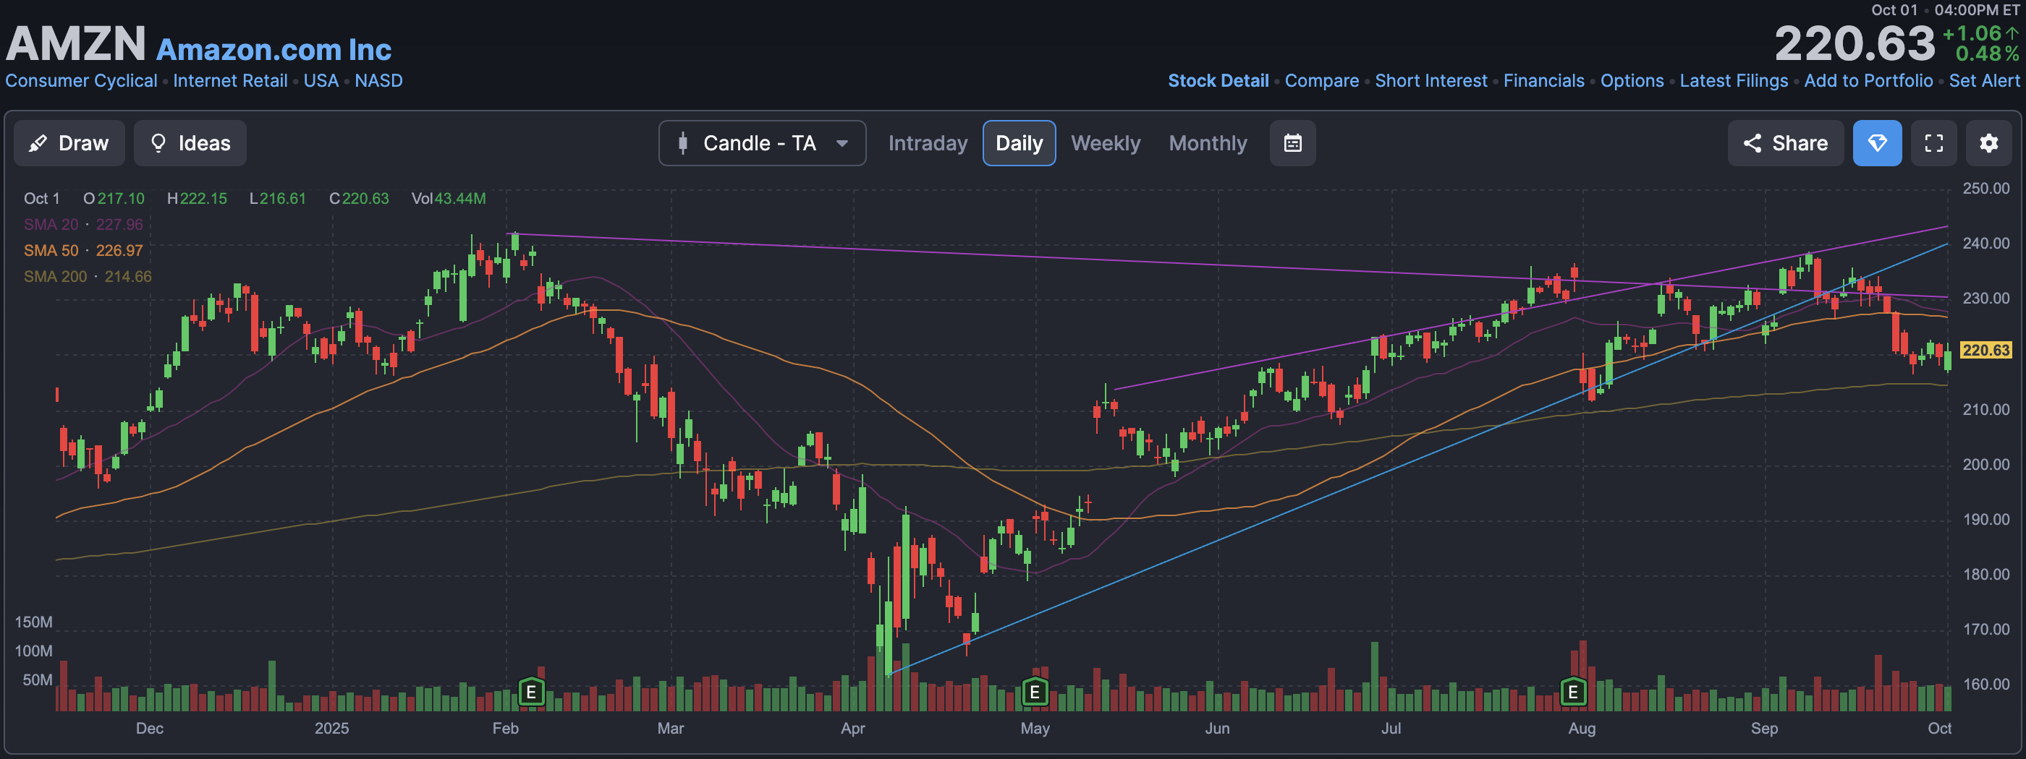Open Latest Filings link
Viewport: 2026px width, 759px height.
point(1734,81)
